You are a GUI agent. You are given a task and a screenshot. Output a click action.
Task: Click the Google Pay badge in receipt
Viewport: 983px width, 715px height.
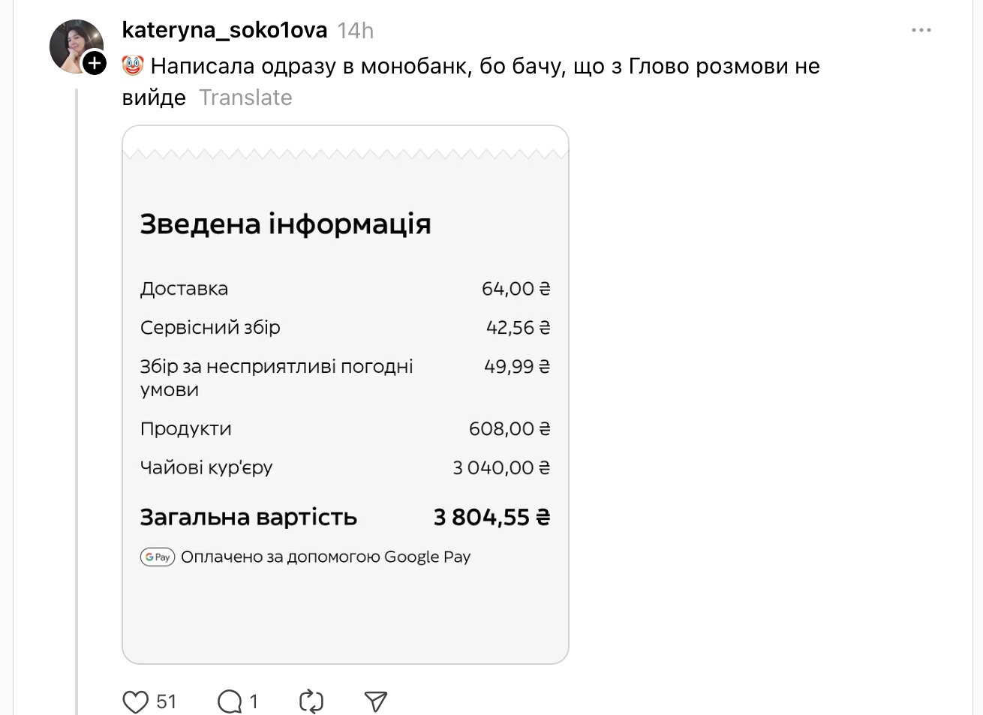158,557
